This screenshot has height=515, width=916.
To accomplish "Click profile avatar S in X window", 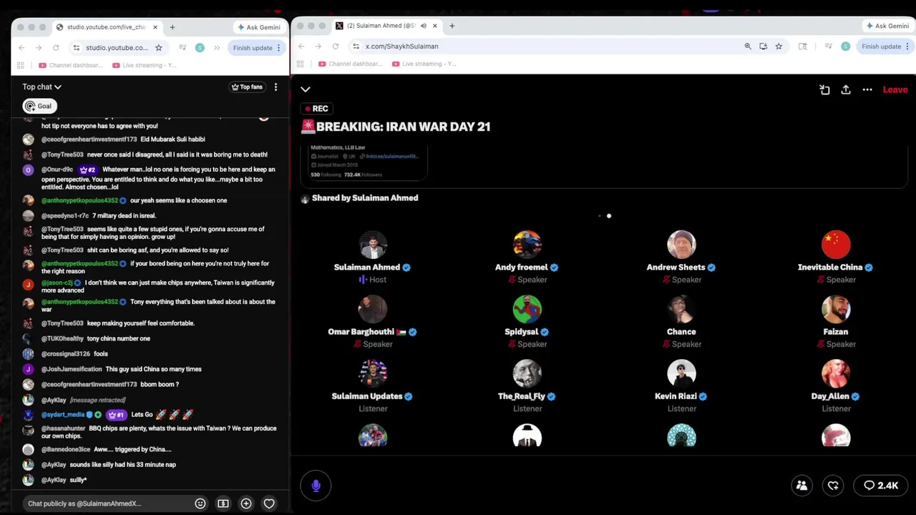I will [x=846, y=46].
